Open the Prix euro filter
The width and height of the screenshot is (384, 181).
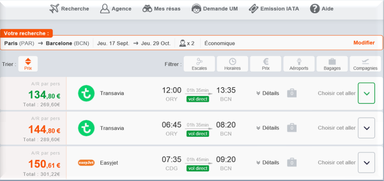tap(266, 64)
